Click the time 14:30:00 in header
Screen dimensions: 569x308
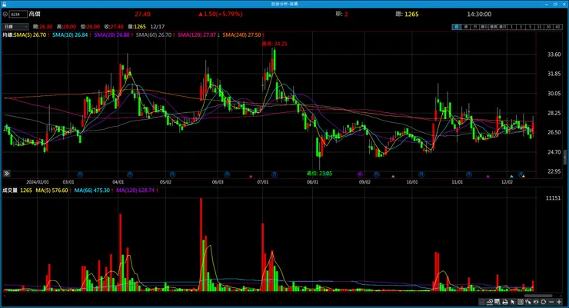pyautogui.click(x=479, y=14)
